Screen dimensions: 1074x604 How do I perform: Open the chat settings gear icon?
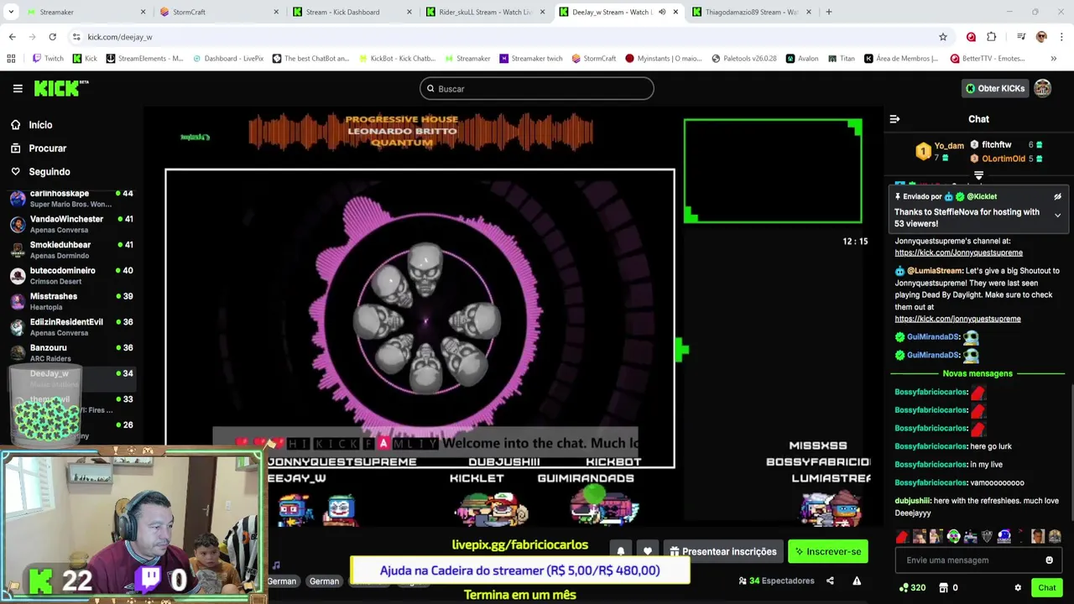pos(1018,588)
